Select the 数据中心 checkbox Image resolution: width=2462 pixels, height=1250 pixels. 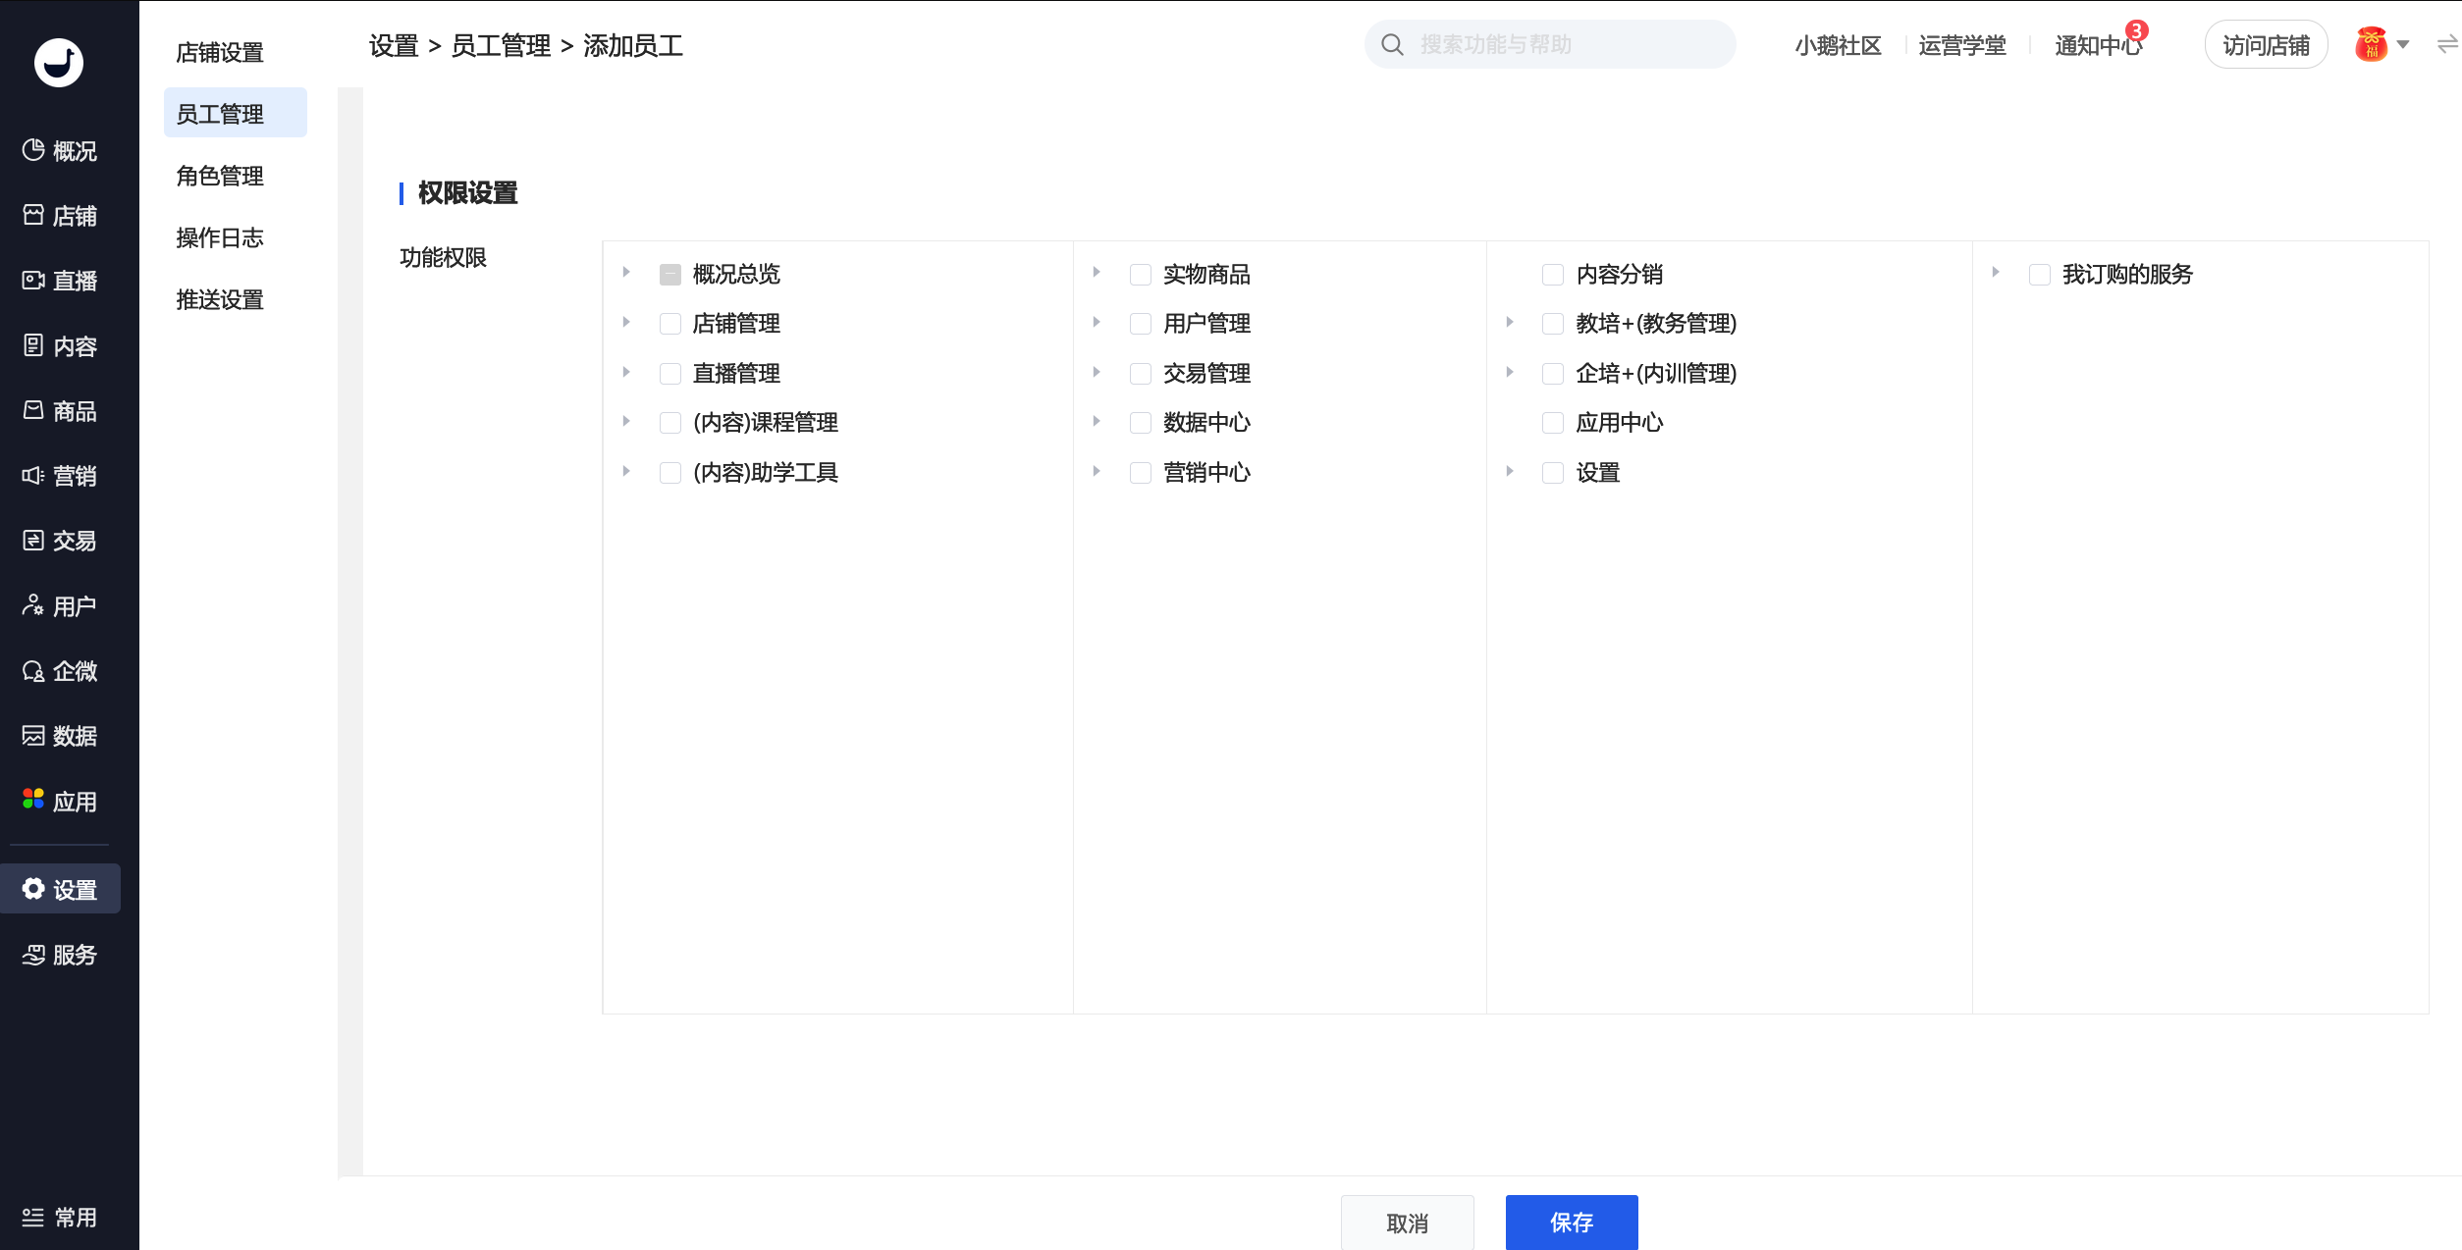coord(1141,423)
